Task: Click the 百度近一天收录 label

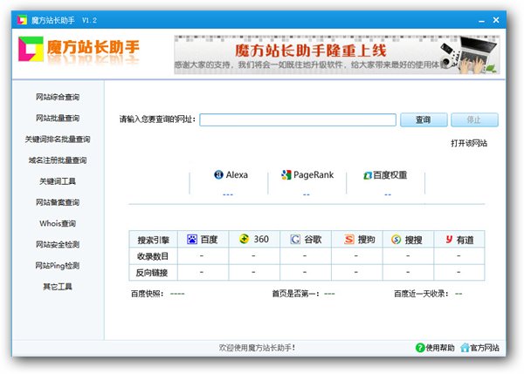Action: (x=421, y=294)
